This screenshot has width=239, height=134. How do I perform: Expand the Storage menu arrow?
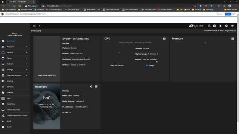pos(26,70)
